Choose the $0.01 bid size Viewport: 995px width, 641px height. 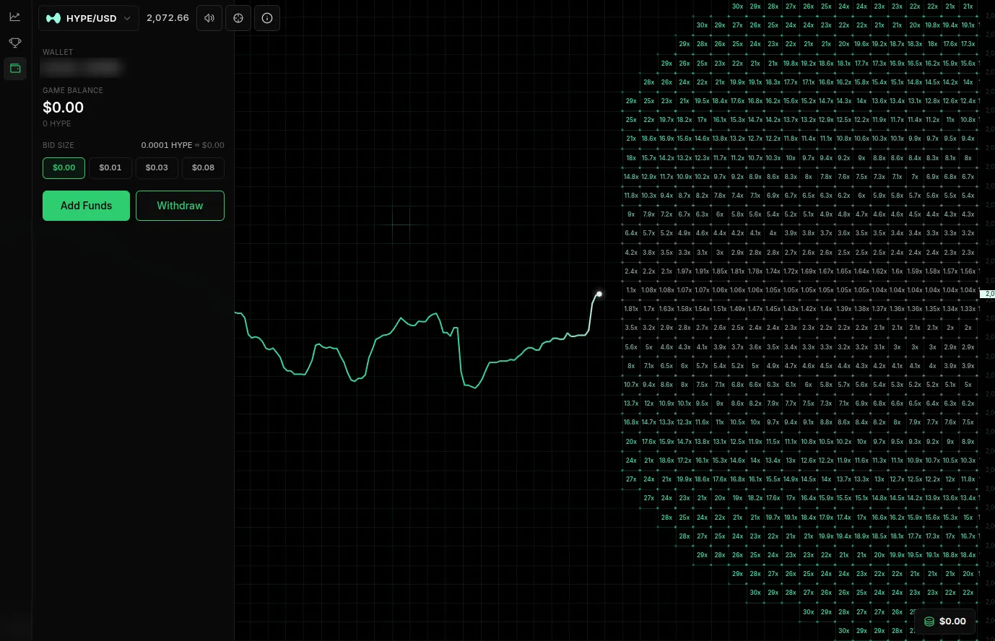pyautogui.click(x=110, y=167)
